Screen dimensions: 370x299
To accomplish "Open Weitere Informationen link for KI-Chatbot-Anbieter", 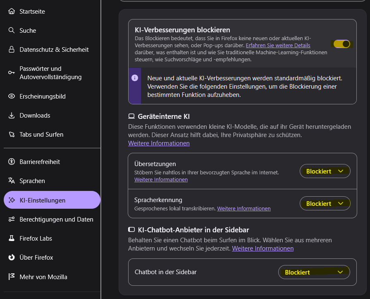I will [x=263, y=248].
